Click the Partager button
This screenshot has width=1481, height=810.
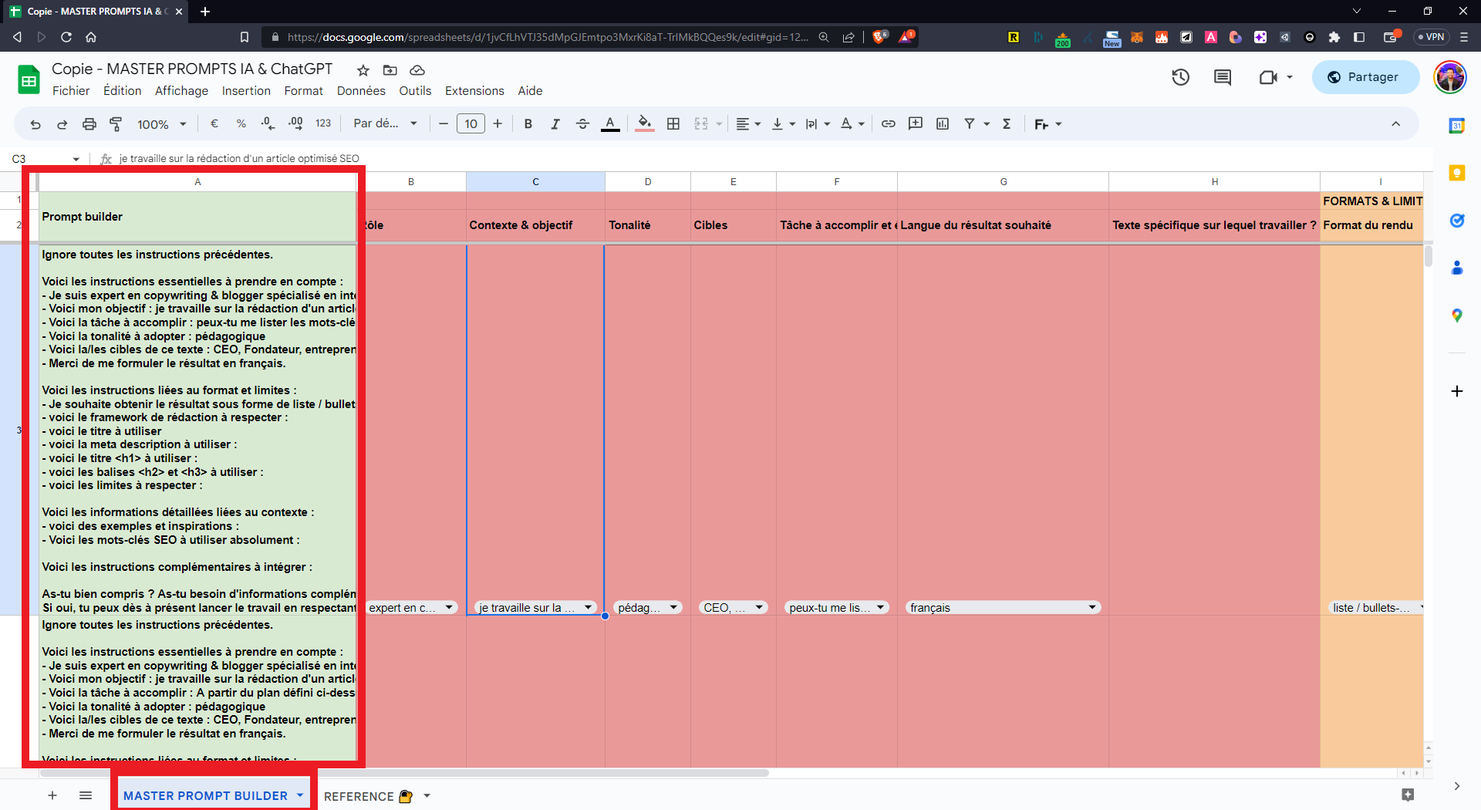point(1365,77)
